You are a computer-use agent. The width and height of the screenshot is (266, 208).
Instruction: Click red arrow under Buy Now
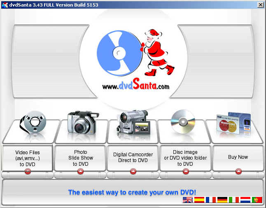point(238,171)
